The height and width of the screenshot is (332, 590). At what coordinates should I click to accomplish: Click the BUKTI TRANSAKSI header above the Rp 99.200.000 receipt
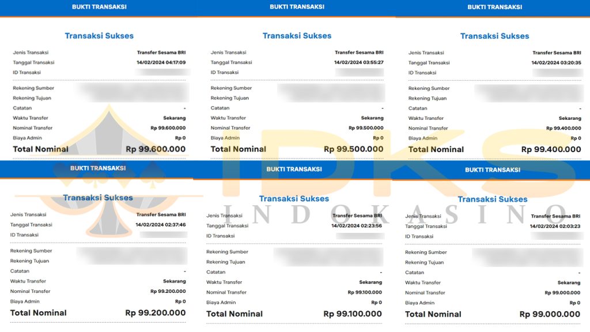(x=98, y=168)
